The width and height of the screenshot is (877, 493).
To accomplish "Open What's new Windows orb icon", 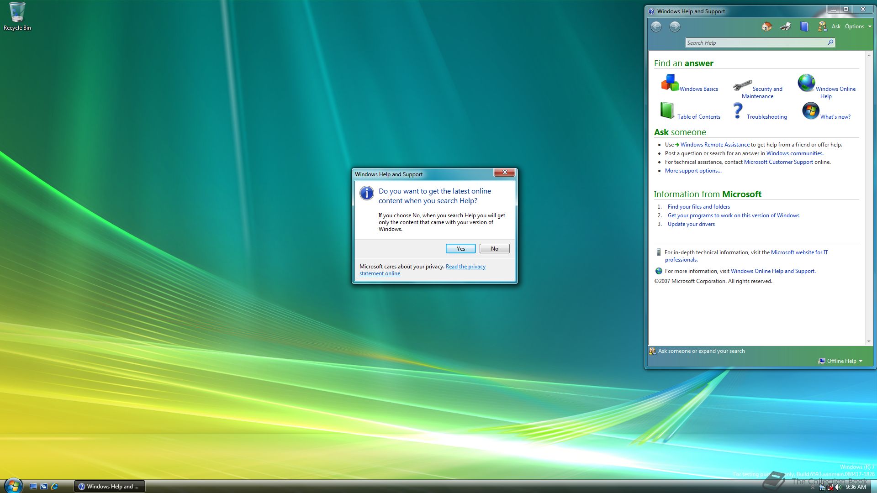I will (x=811, y=110).
